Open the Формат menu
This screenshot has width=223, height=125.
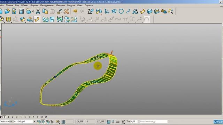pos(34,6)
